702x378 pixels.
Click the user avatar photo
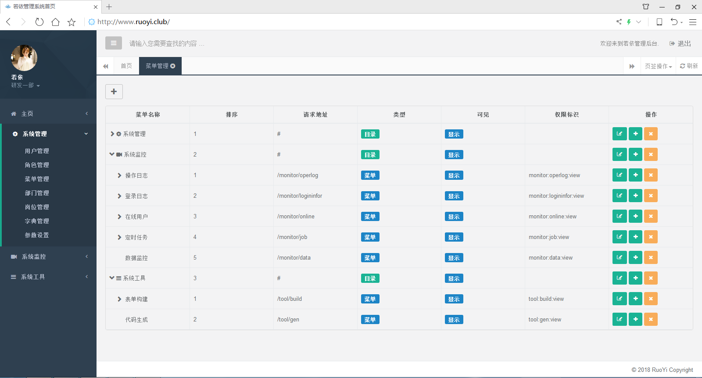pos(24,58)
